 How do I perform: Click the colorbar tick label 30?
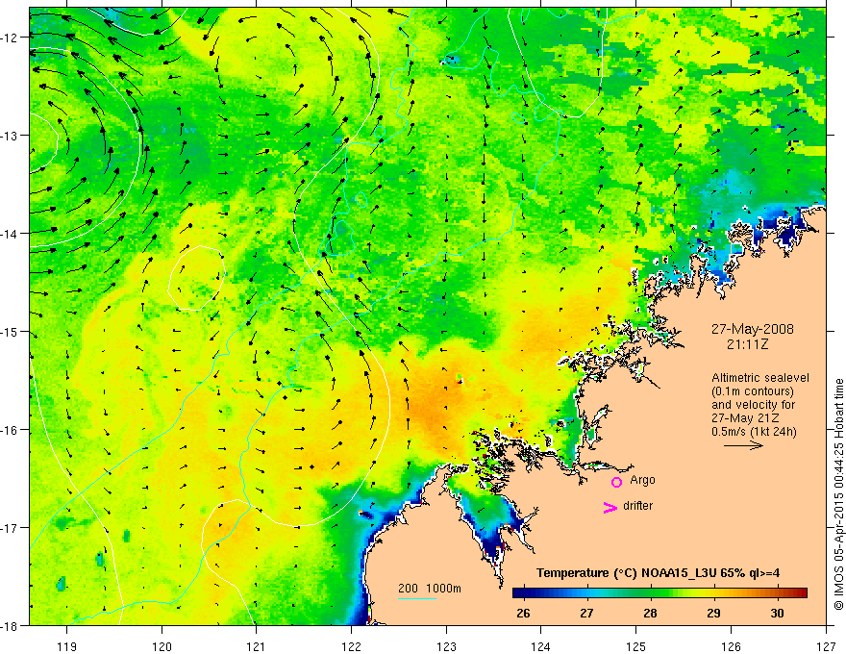[777, 613]
